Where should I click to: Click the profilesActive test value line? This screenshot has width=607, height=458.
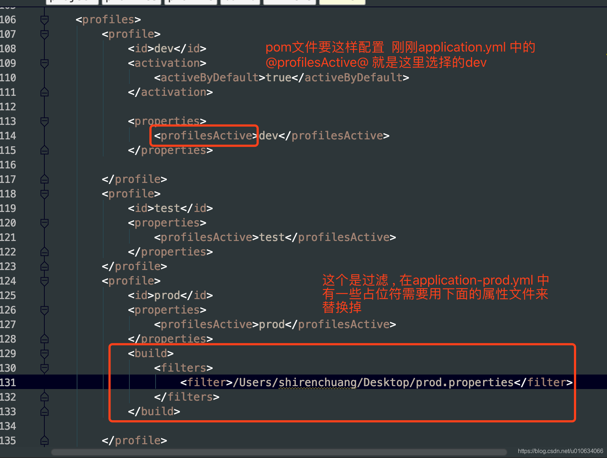275,237
